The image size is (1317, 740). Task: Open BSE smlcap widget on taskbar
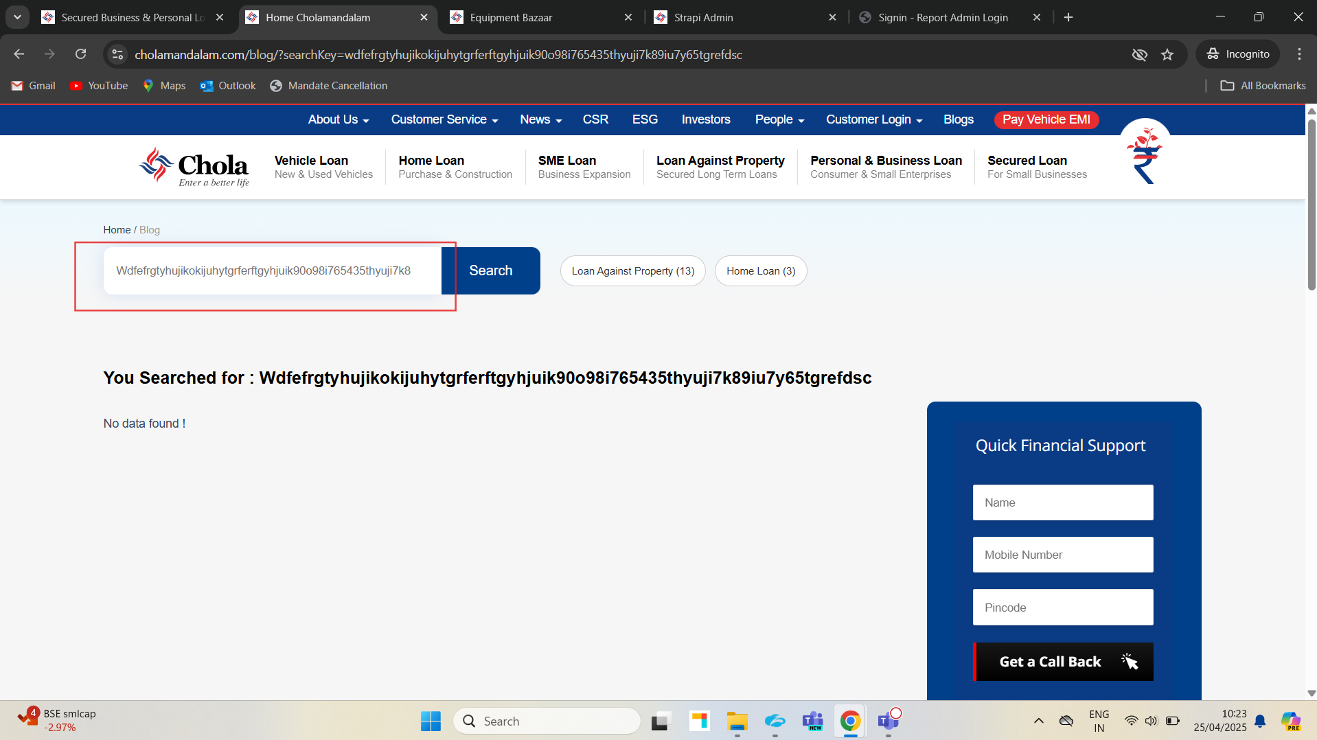point(57,721)
